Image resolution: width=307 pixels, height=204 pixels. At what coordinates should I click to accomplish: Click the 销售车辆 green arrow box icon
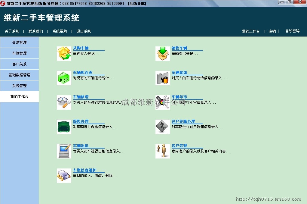tap(162, 54)
